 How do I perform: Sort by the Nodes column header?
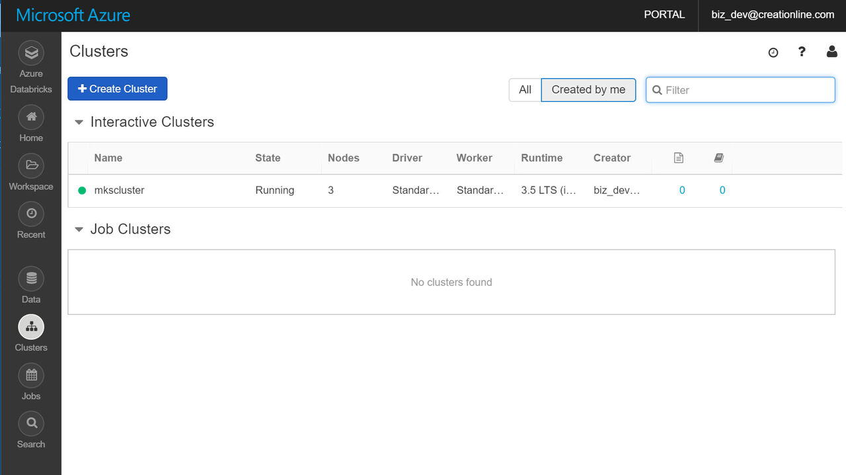[344, 158]
